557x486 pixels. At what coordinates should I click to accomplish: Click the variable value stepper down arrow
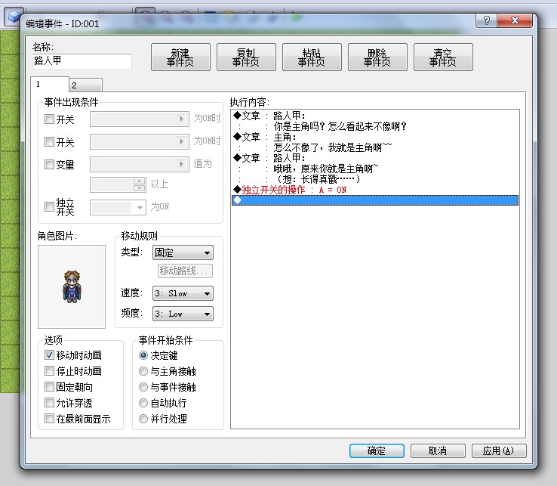pyautogui.click(x=139, y=188)
